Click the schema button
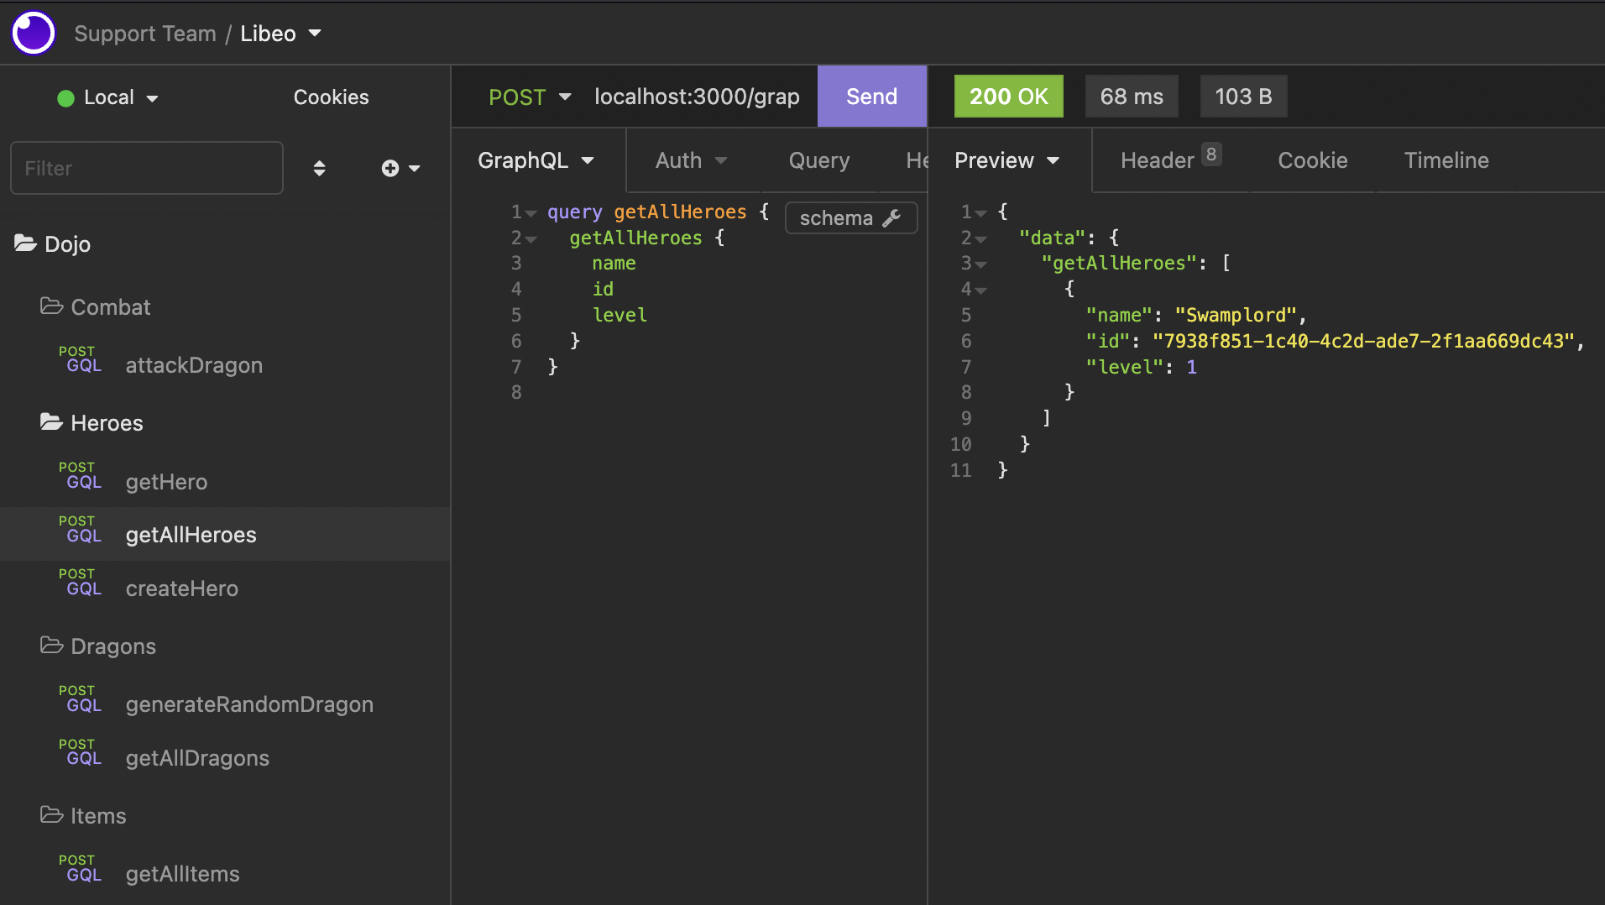This screenshot has height=905, width=1605. (850, 218)
